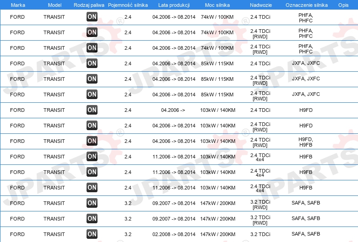
Task: Click ON icon in first 11.2006 4x4 row
Action: click(x=92, y=157)
